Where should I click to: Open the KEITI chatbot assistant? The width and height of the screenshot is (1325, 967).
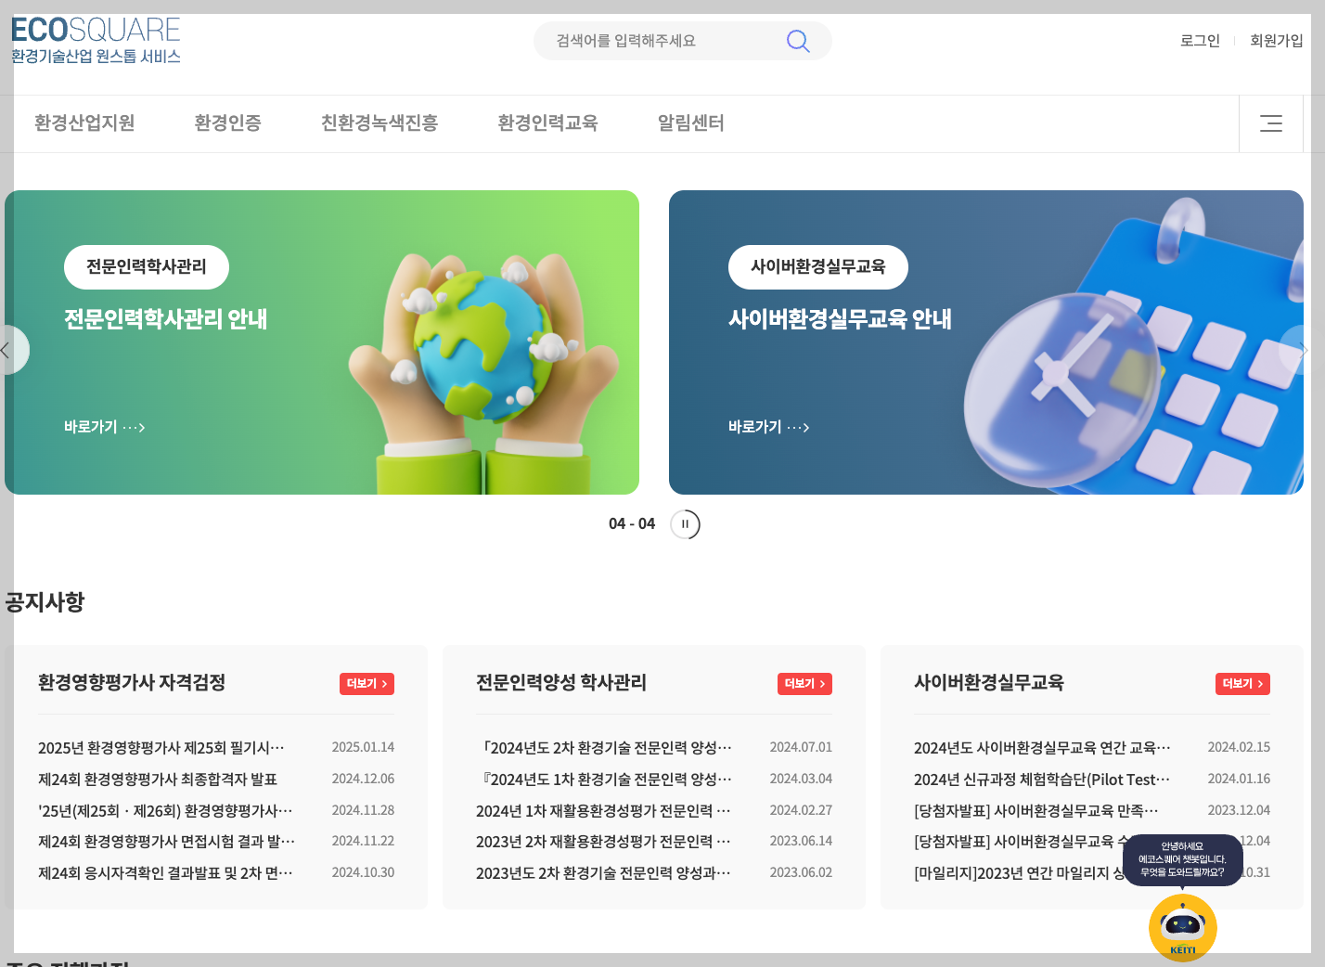coord(1182,926)
